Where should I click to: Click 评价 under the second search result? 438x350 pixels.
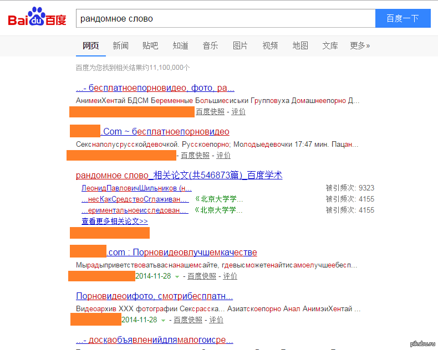[x=223, y=156]
